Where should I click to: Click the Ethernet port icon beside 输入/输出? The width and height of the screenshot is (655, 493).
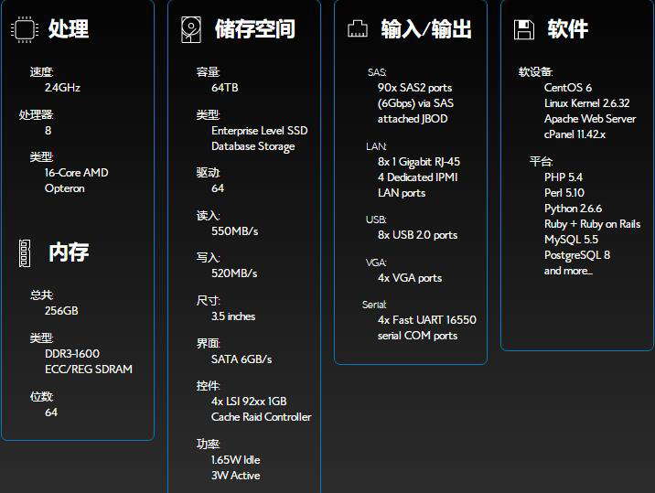click(357, 29)
